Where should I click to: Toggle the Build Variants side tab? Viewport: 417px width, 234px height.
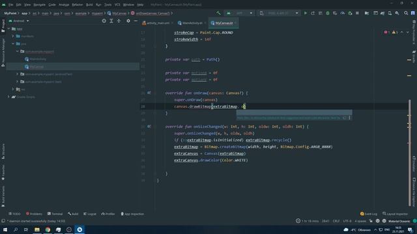(x=3, y=196)
